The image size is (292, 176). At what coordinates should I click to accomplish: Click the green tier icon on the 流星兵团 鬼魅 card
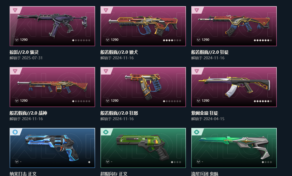click(197, 132)
